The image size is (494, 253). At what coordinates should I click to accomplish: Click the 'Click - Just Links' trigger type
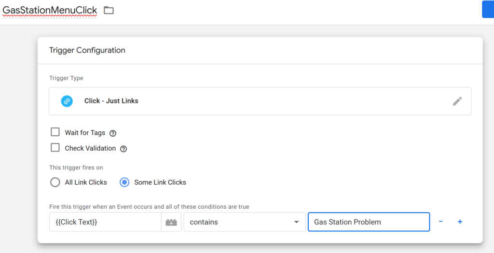pos(111,101)
